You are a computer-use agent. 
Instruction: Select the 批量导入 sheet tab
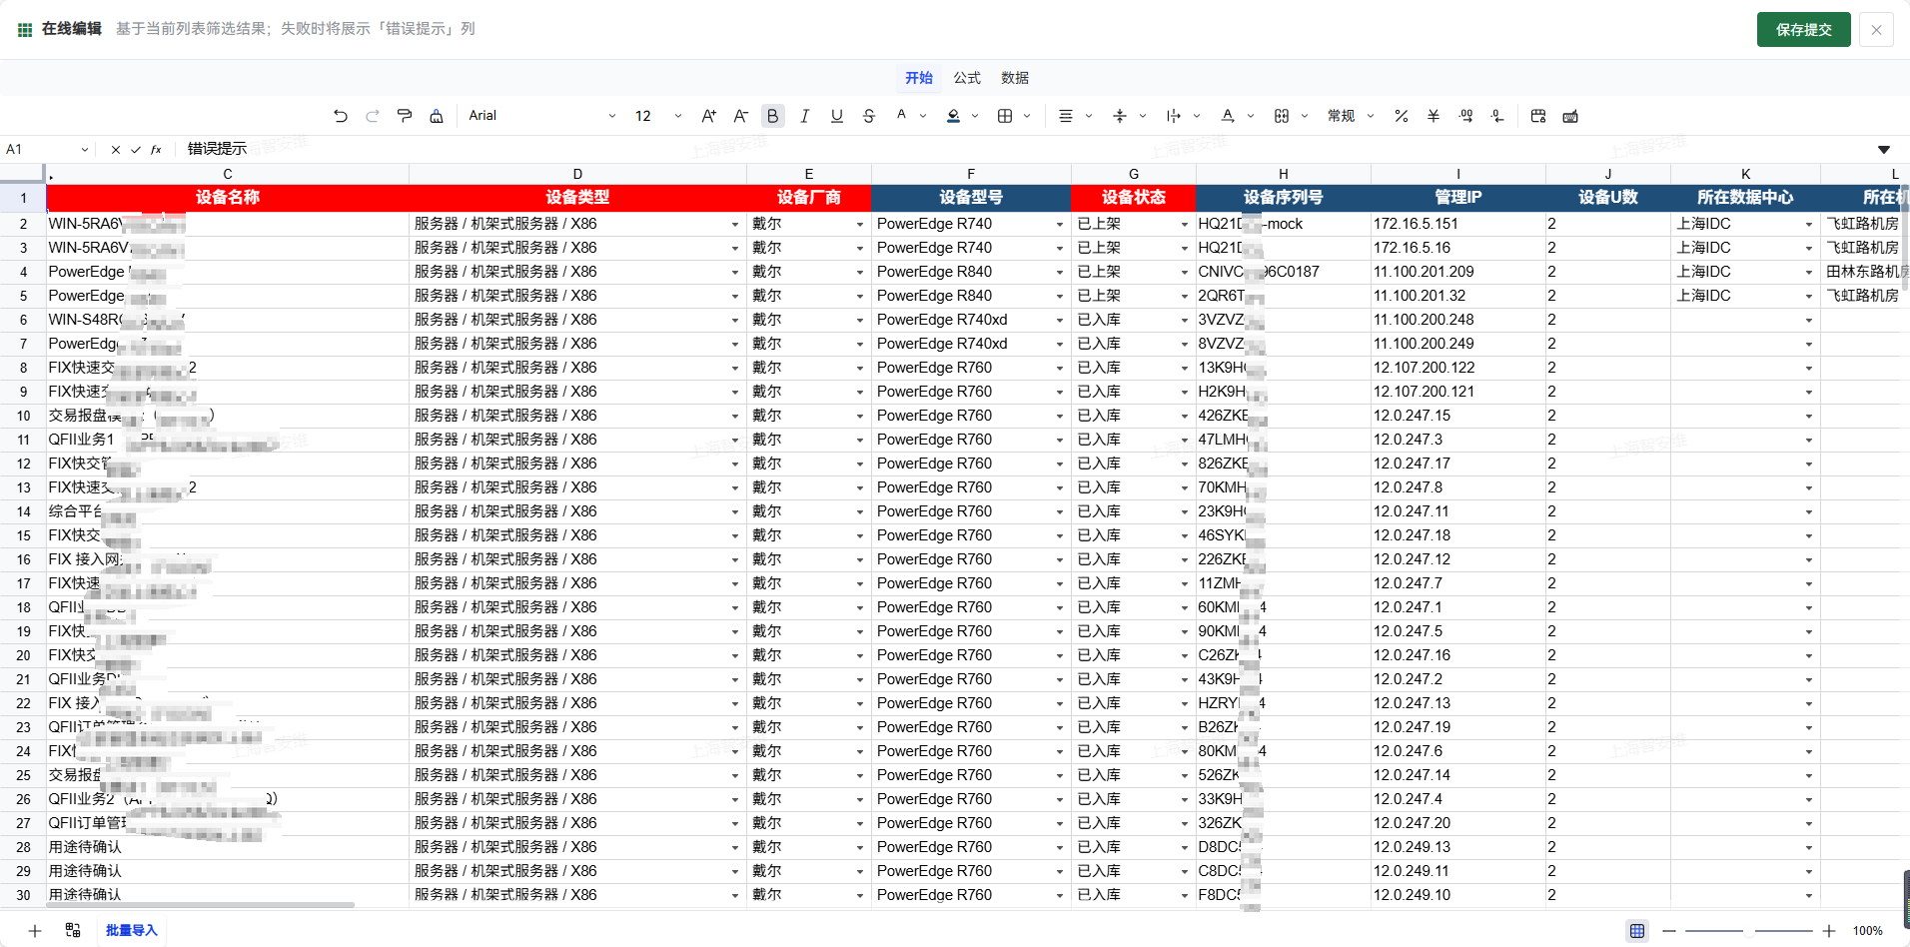pos(132,930)
